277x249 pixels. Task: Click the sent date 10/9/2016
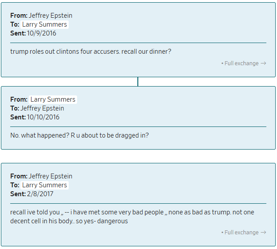click(42, 33)
